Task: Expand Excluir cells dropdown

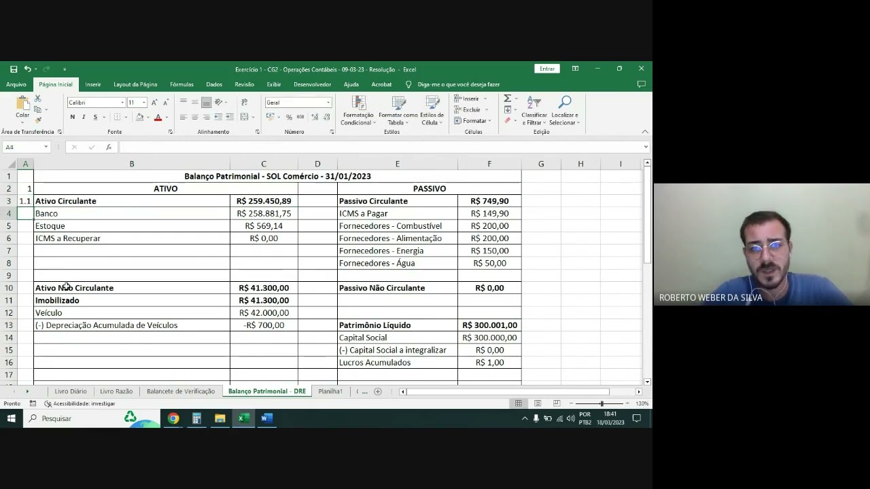Action: pyautogui.click(x=487, y=110)
